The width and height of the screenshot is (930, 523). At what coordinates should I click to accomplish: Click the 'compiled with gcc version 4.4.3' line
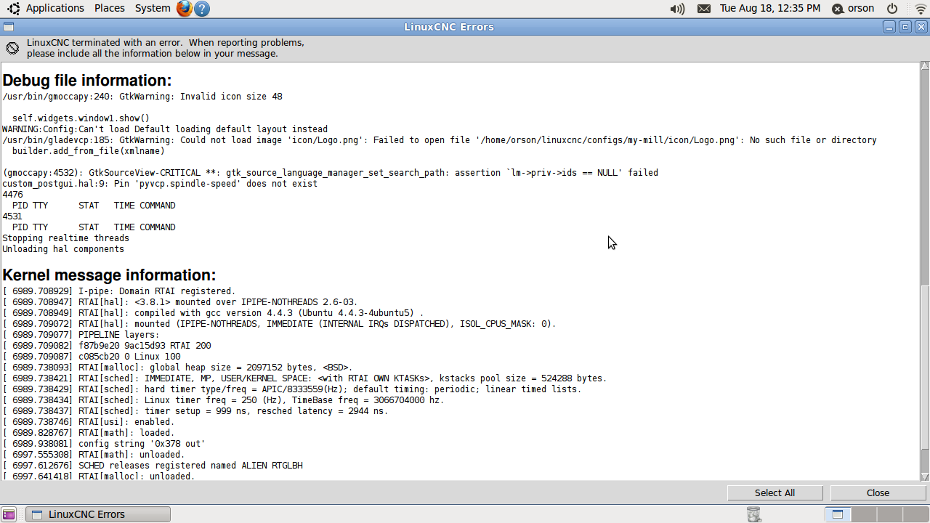[x=214, y=313]
